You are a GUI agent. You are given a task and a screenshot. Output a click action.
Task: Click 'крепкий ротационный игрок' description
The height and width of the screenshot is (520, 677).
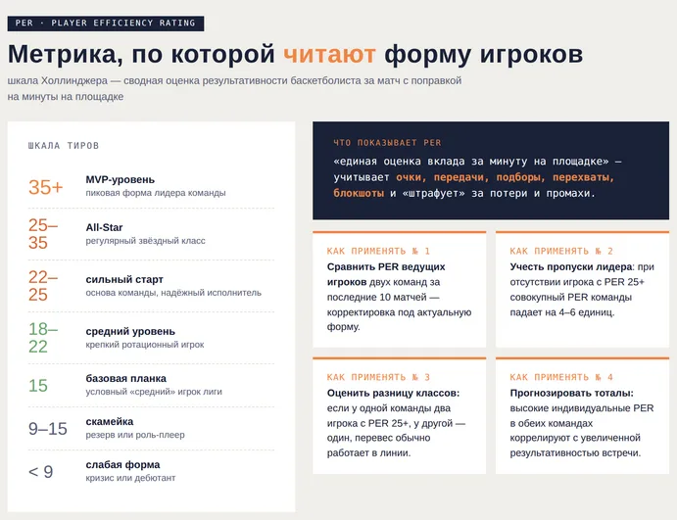(x=145, y=345)
